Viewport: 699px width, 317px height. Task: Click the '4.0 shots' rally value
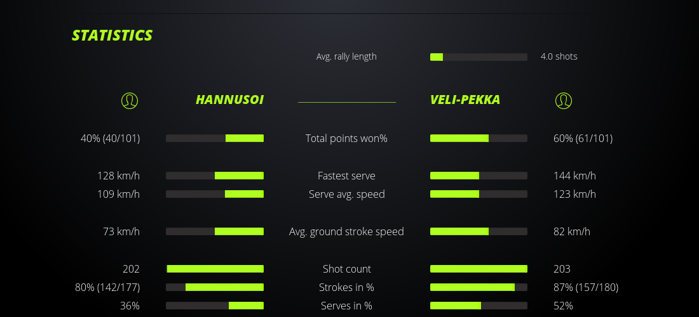point(559,56)
